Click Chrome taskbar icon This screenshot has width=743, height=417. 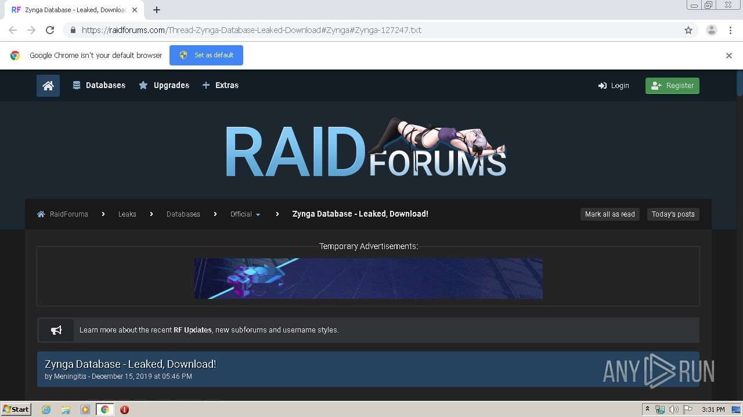tap(105, 409)
